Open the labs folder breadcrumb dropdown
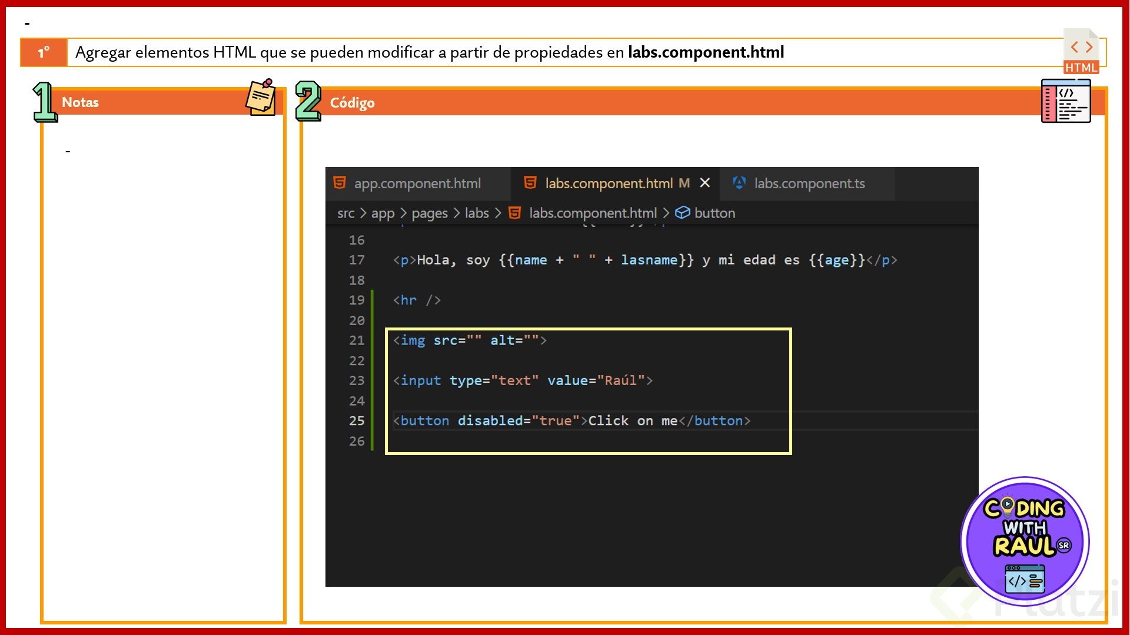This screenshot has height=635, width=1130. tap(477, 213)
